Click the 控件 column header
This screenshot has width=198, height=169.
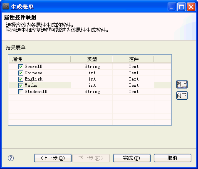tap(133, 59)
